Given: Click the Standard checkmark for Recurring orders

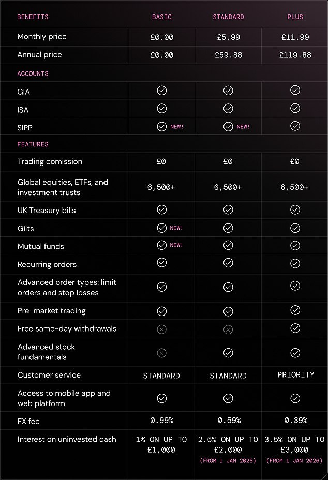Looking at the screenshot, I should (228, 263).
